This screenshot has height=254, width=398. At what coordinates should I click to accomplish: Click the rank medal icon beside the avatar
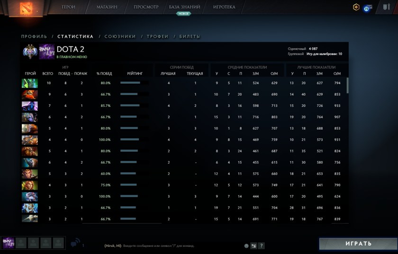point(30,52)
